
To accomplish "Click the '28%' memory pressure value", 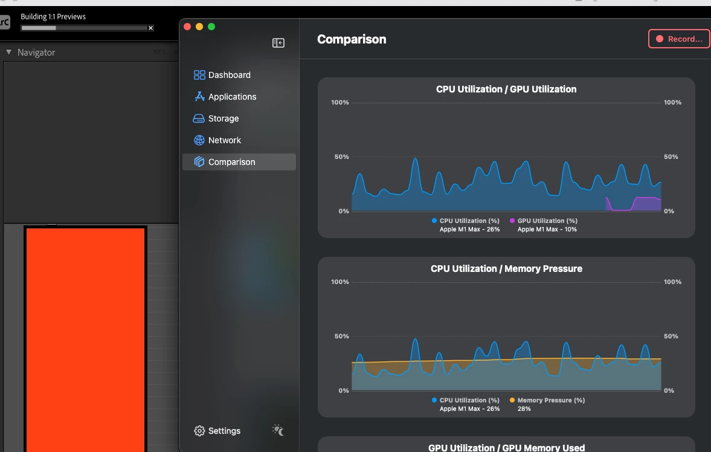I will [524, 409].
